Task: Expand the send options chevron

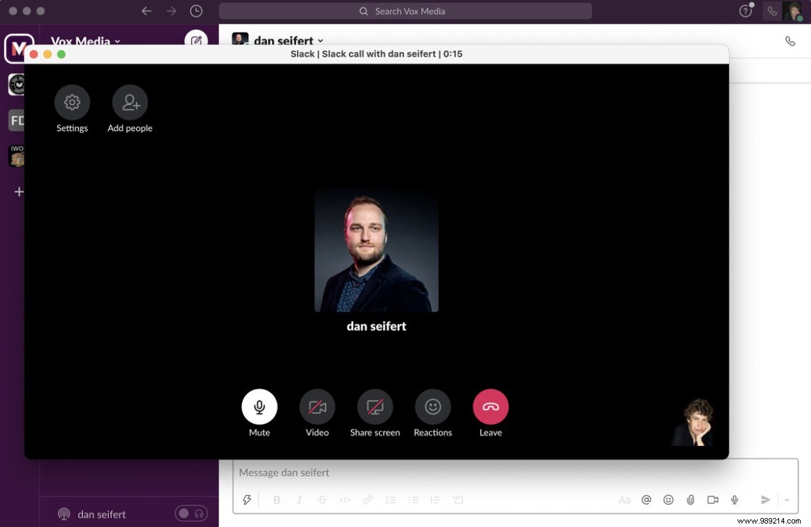Action: coord(787,499)
